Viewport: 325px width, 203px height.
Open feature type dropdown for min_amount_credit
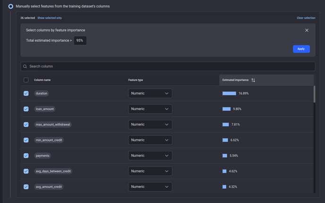pos(150,140)
